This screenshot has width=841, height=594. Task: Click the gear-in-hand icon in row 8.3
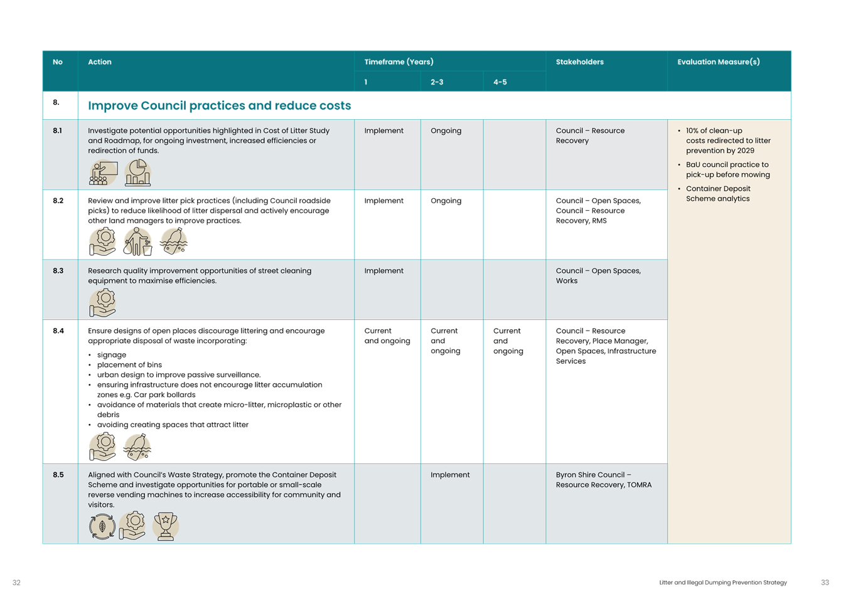[x=103, y=302]
